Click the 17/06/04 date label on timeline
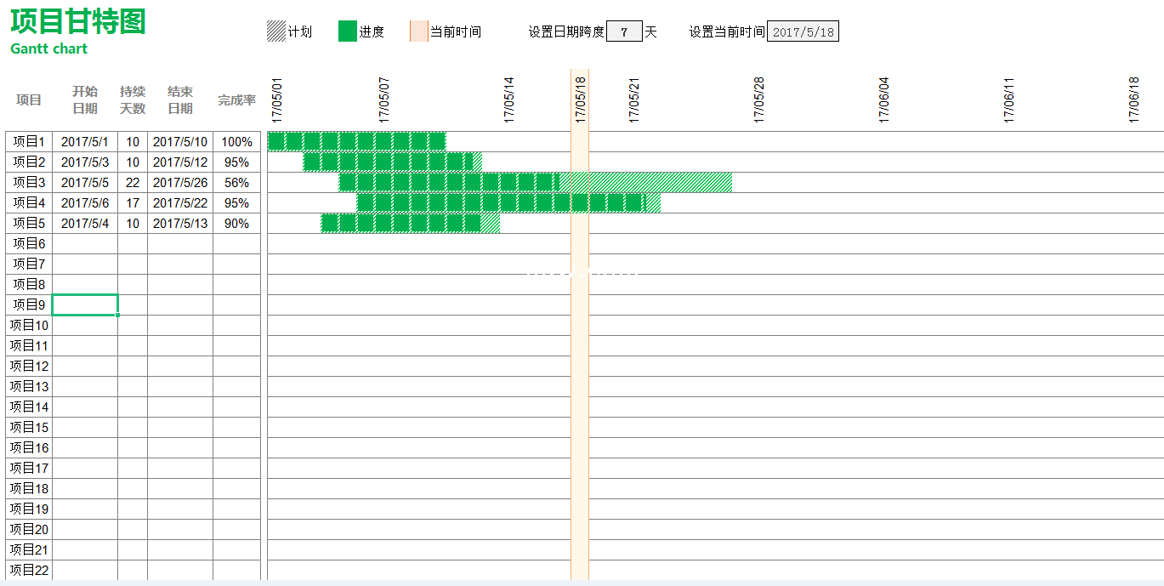Image resolution: width=1164 pixels, height=586 pixels. [884, 100]
